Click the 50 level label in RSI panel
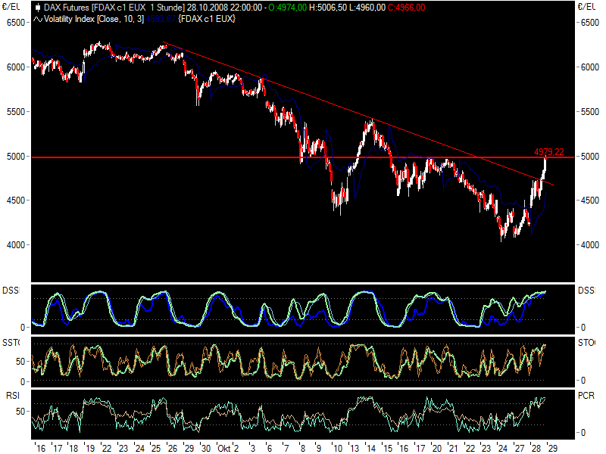Image resolution: width=606 pixels, height=454 pixels. pyautogui.click(x=20, y=412)
